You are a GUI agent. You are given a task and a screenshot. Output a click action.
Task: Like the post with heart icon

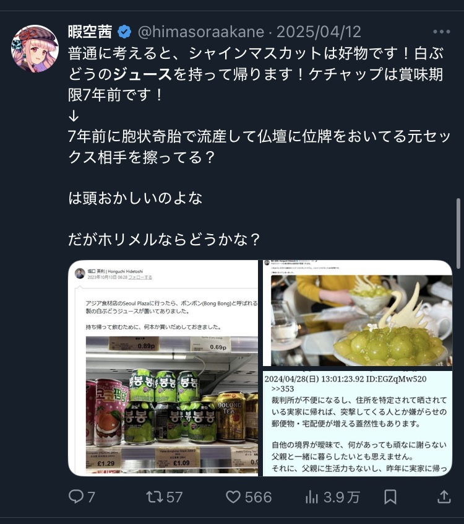[233, 497]
